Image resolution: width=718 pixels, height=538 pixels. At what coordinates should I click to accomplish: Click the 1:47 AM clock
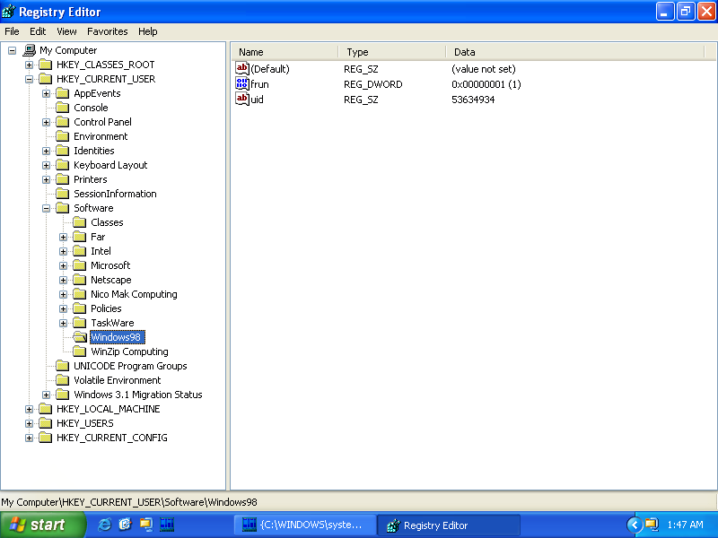685,525
